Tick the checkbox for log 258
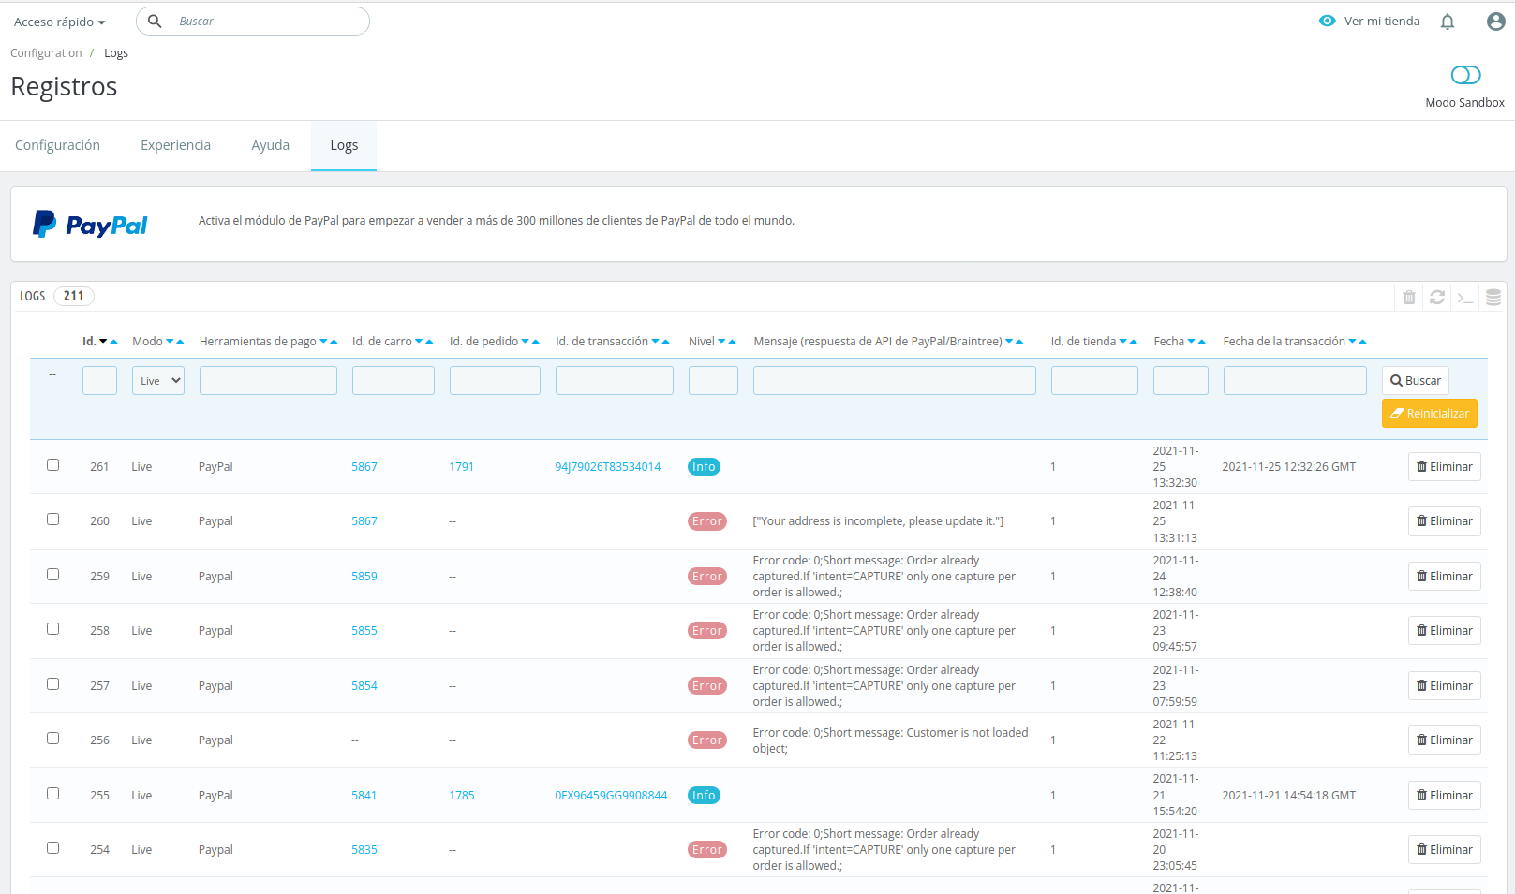The height and width of the screenshot is (894, 1515). tap(53, 629)
